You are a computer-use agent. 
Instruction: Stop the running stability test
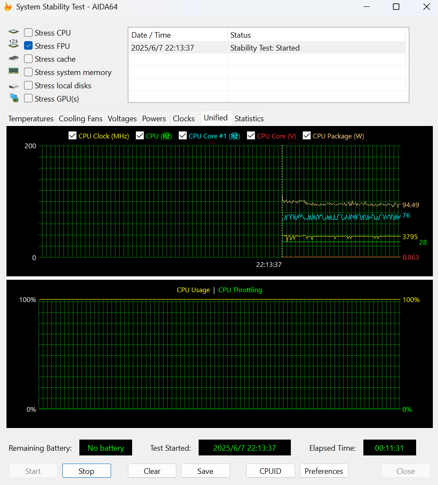pos(86,471)
